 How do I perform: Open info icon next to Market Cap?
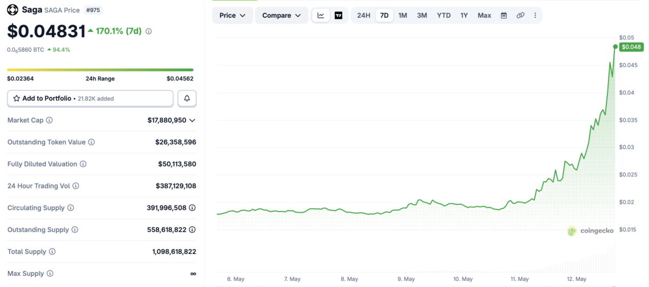point(49,120)
